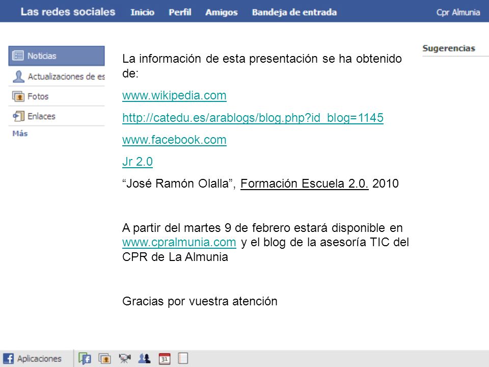Image resolution: width=489 pixels, height=367 pixels.
Task: Click the Aplicaciones button in bottom bar
Action: tap(32, 358)
